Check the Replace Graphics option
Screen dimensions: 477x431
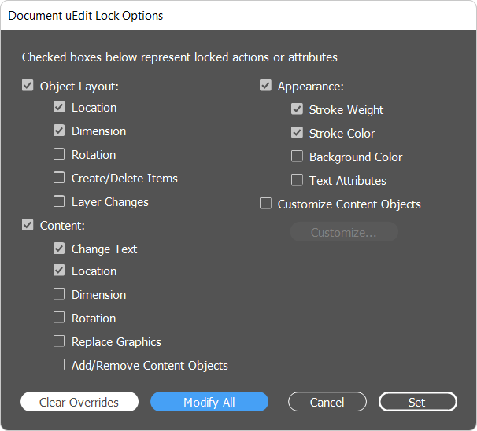(x=59, y=341)
